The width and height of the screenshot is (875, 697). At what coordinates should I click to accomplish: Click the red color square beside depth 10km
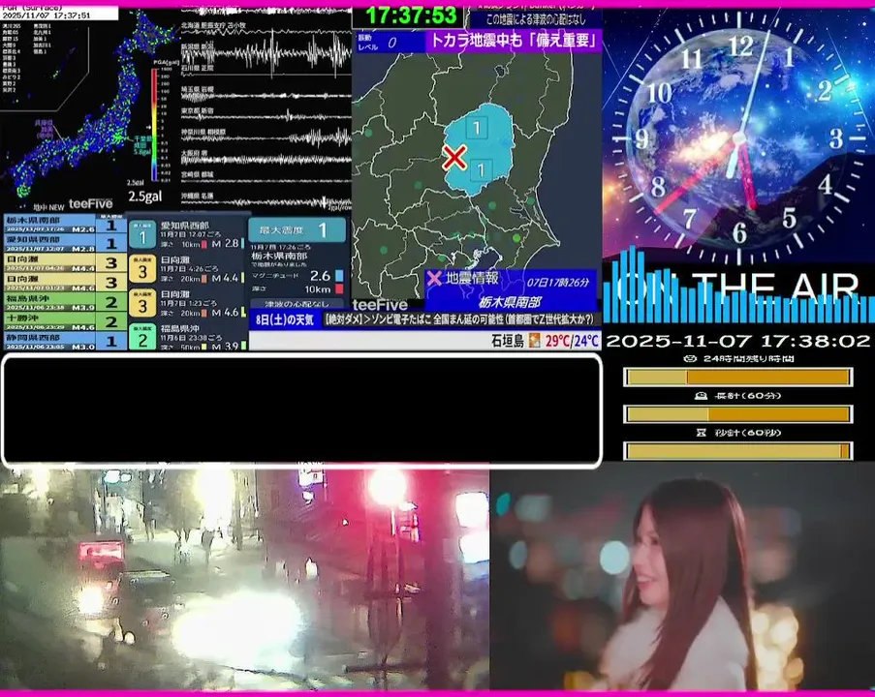point(339,289)
